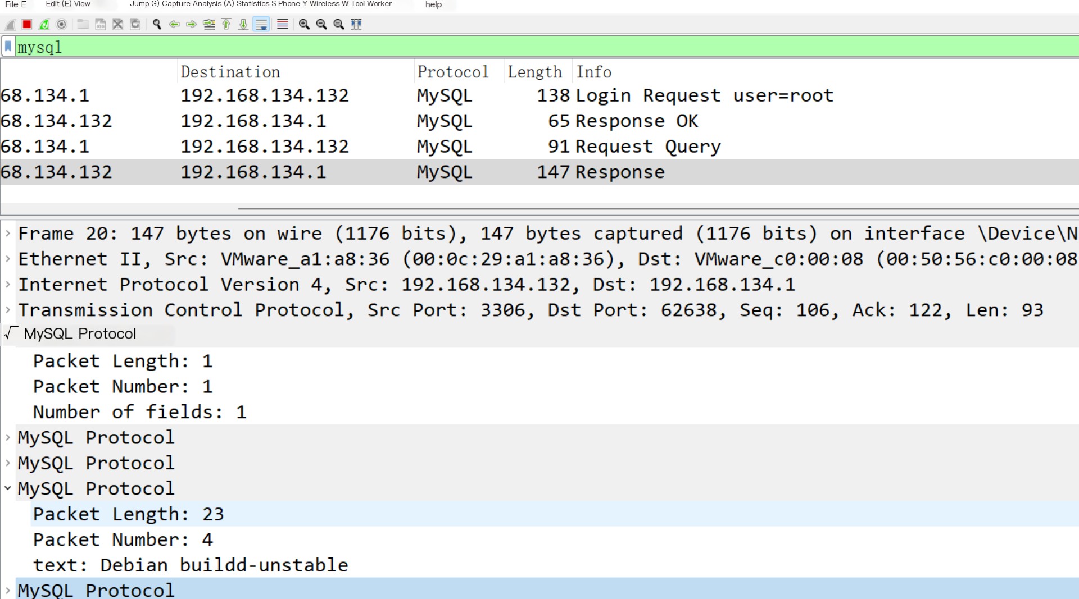Go forward to next packet arrow
Screen dimensions: 1079x599
(192, 24)
